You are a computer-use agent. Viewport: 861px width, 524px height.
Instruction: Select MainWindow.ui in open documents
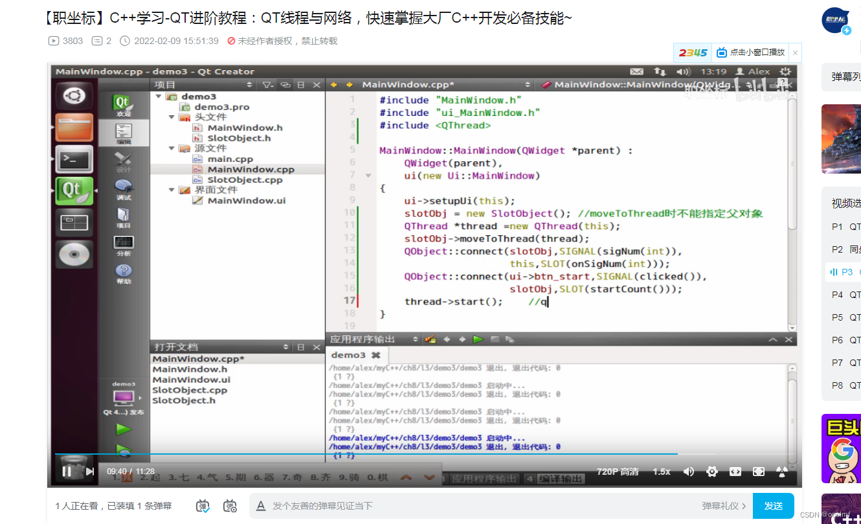(191, 380)
